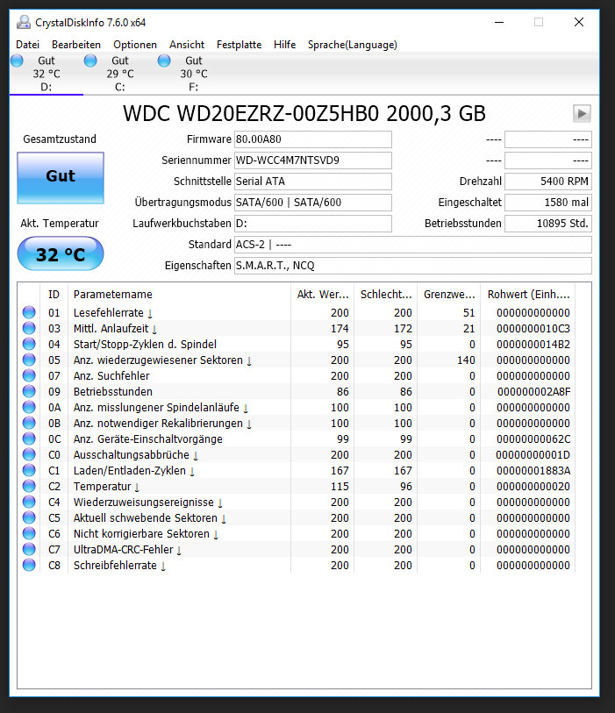Click the Laufwerkbuchstaben D: field
The image size is (615, 713).
point(312,224)
